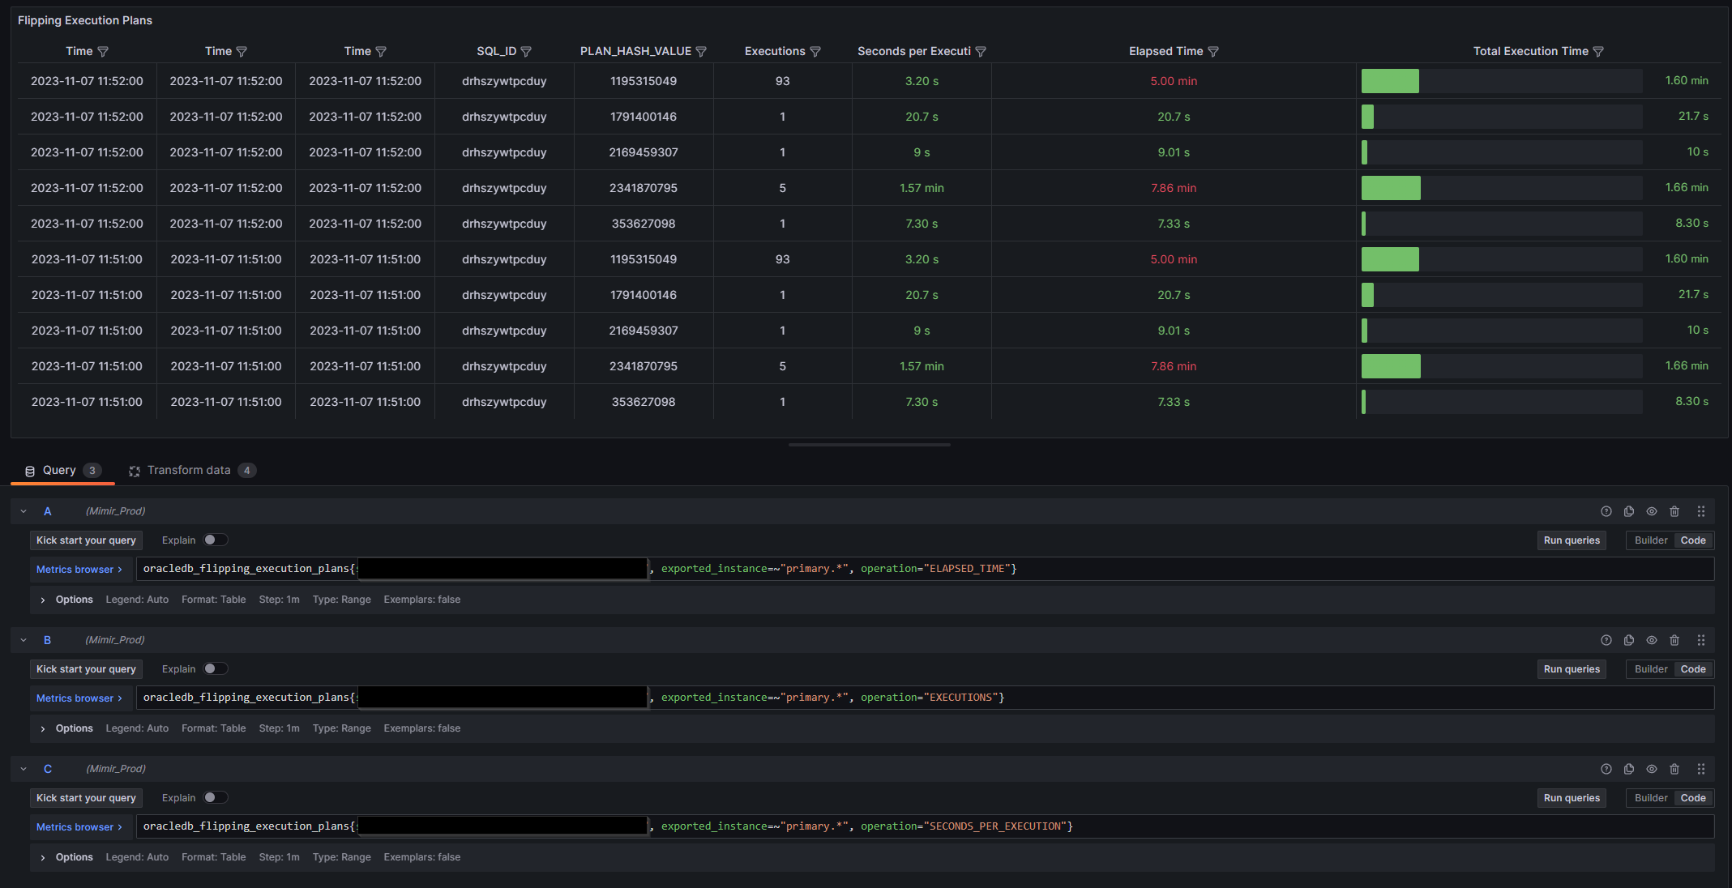Screen dimensions: 1732x888
Task: Filter the third Time column
Action: coord(381,52)
